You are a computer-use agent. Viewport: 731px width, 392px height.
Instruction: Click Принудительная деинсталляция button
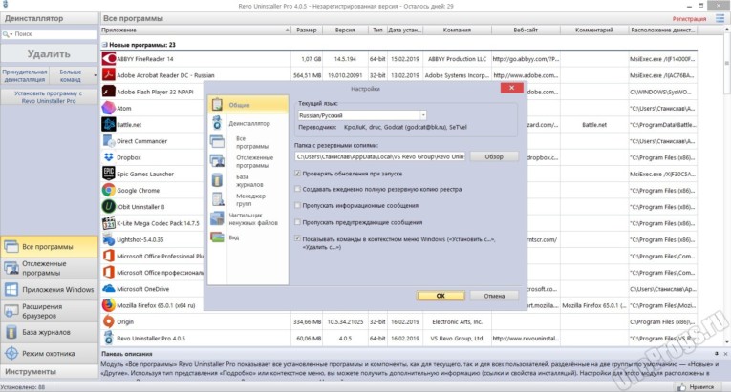click(25, 75)
